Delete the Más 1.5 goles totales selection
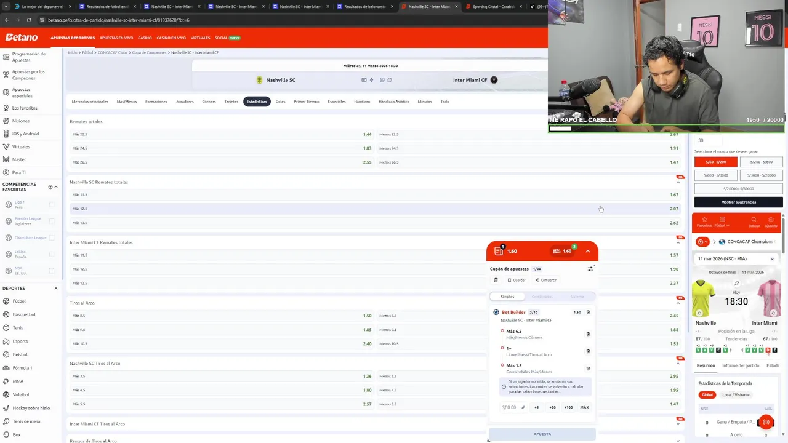The width and height of the screenshot is (788, 443). 588,369
